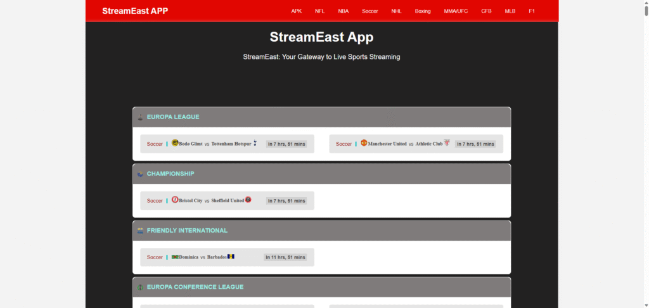Open the APK menu item
This screenshot has width=649, height=308.
click(x=297, y=11)
